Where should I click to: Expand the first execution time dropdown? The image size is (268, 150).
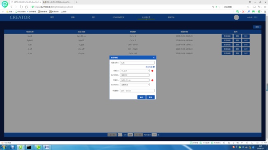(135, 75)
